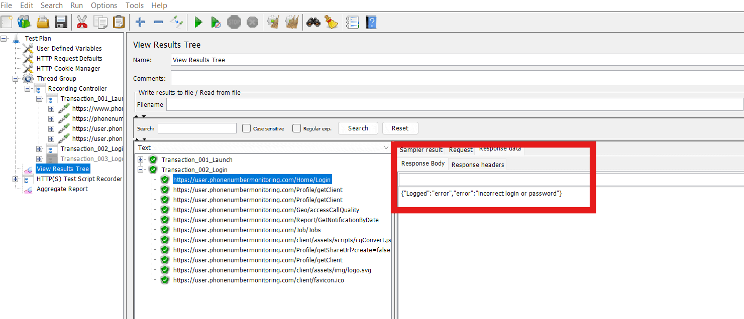The width and height of the screenshot is (744, 319).
Task: Click the Toggle enable/disable toolbar icon
Action: click(x=176, y=22)
